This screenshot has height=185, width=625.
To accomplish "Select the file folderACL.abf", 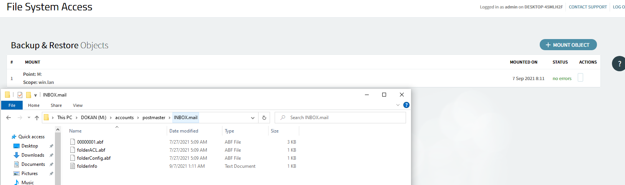I will point(91,150).
